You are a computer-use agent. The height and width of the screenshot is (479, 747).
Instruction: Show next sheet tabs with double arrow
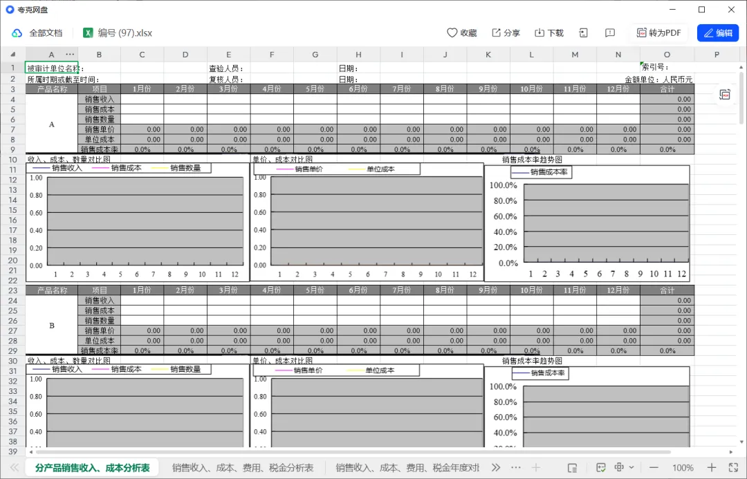point(496,467)
